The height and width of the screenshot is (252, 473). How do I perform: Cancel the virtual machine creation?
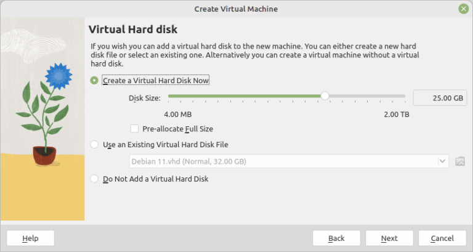[x=442, y=238]
